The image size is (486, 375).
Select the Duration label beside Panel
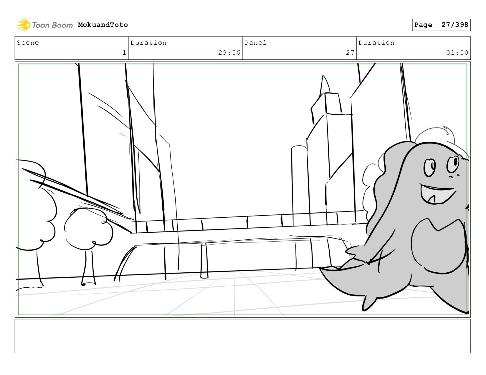pos(376,43)
